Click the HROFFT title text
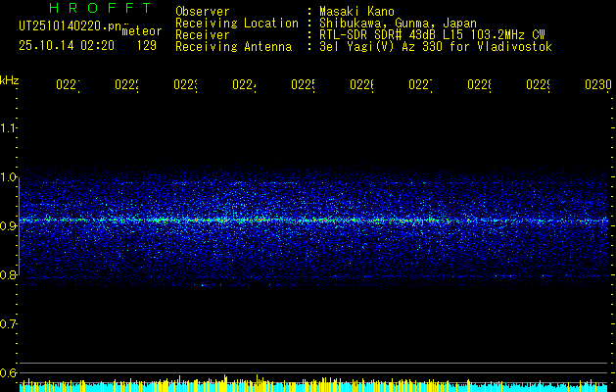The height and width of the screenshot is (392, 616). tap(101, 8)
